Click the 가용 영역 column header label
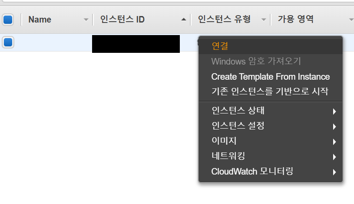 pyautogui.click(x=295, y=19)
